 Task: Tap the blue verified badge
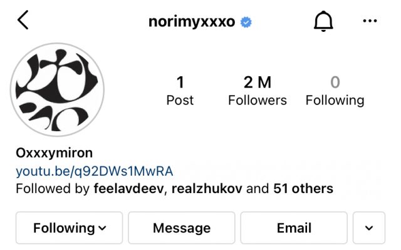pyautogui.click(x=246, y=22)
